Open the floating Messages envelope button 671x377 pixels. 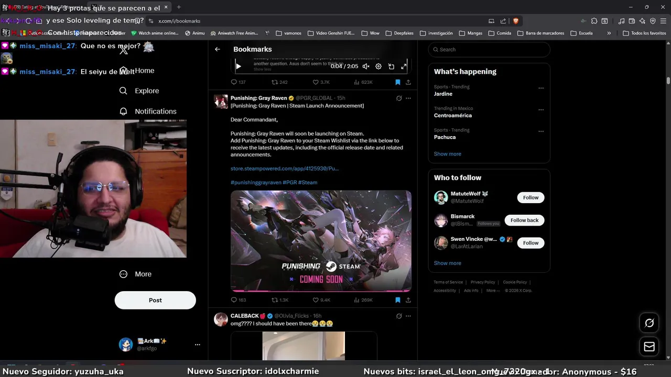coord(649,347)
